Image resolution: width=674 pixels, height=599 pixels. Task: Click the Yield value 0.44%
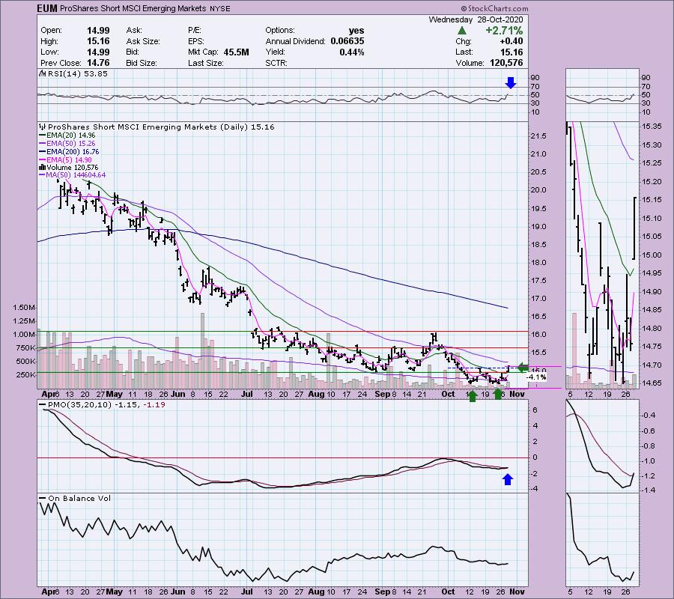(x=352, y=52)
